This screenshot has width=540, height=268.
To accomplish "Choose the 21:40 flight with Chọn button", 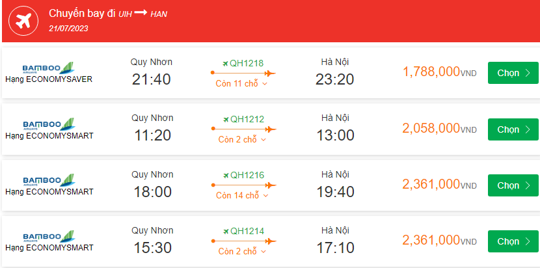I will coord(513,73).
